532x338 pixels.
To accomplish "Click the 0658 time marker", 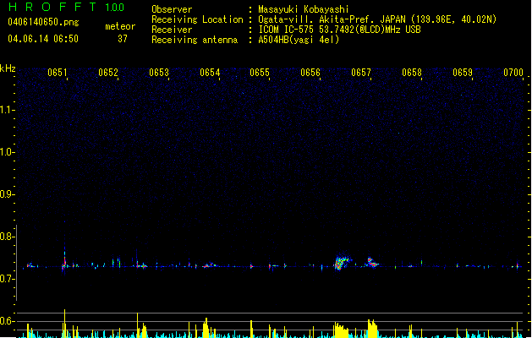I will tap(412, 73).
